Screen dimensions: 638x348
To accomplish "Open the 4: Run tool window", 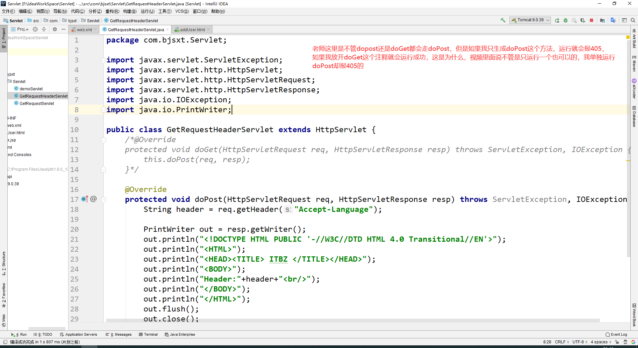I will 19,334.
